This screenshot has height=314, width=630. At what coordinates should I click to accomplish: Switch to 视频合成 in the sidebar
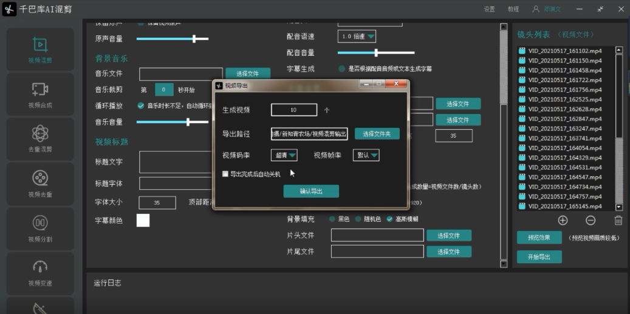(x=40, y=94)
